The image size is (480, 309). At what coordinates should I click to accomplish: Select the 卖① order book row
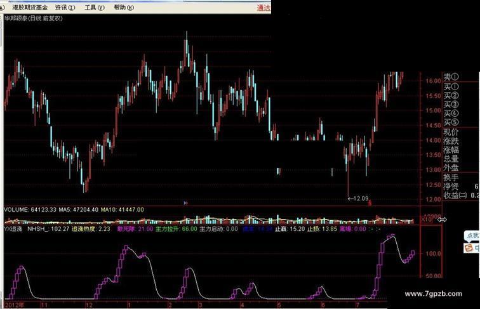click(x=451, y=77)
